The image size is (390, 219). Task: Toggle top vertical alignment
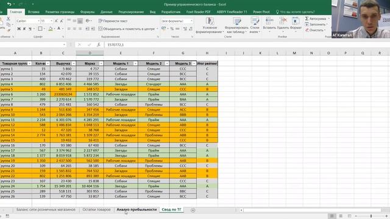point(69,21)
